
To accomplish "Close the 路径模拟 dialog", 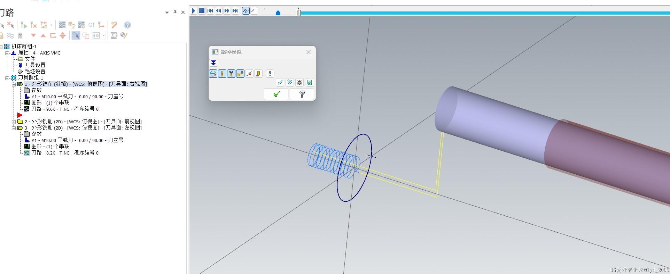I will tap(309, 52).
